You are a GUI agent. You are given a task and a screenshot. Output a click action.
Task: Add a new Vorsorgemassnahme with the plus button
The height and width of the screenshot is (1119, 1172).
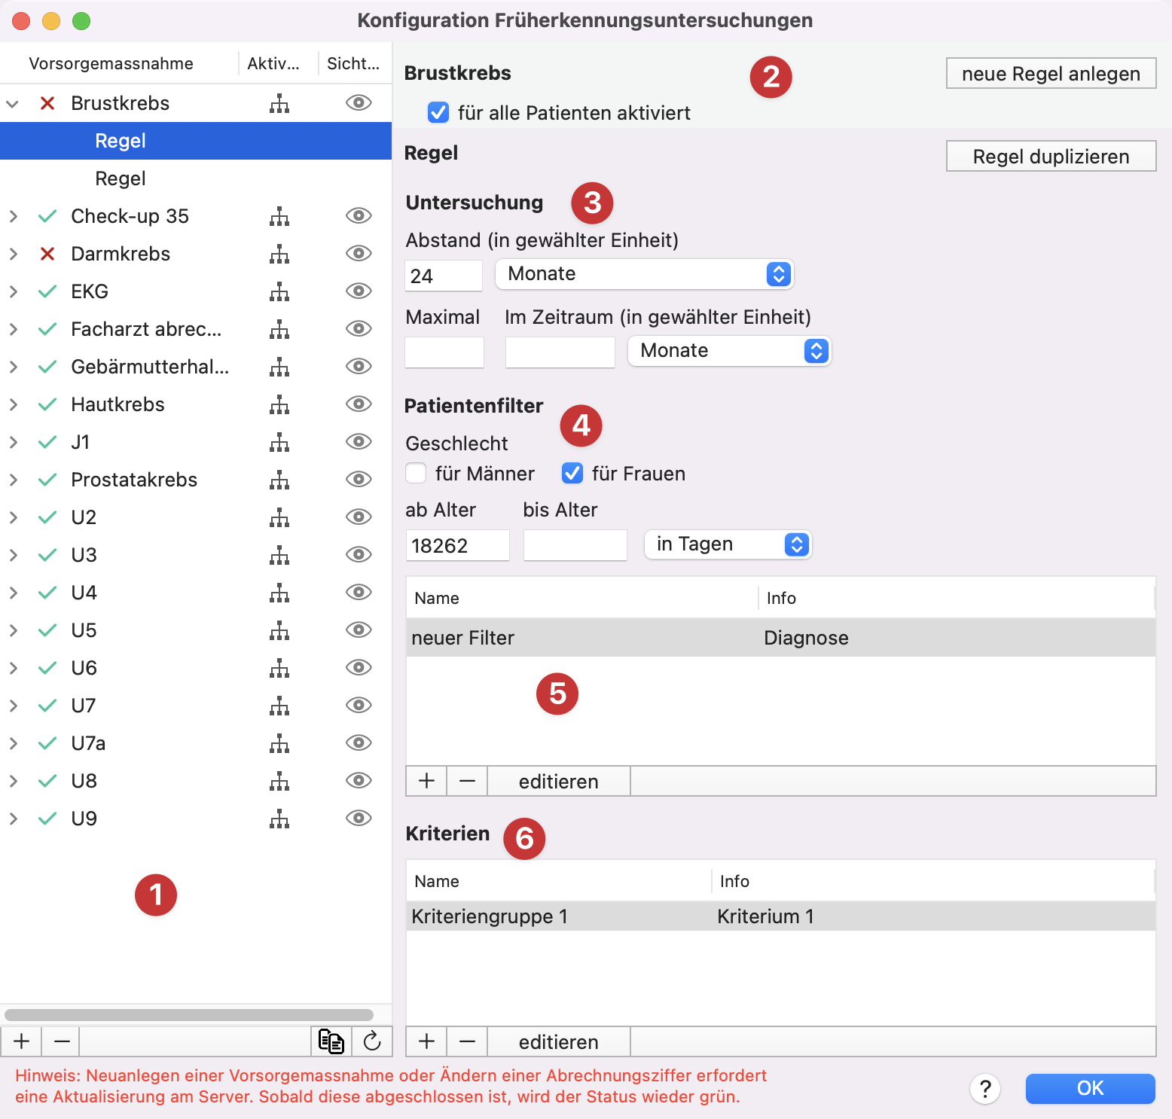pos(22,1041)
